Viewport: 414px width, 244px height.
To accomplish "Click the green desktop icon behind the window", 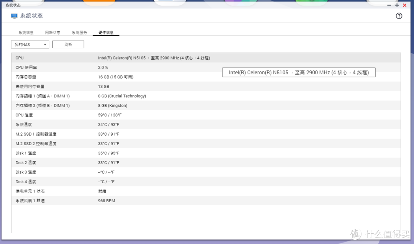I will [x=311, y=2].
